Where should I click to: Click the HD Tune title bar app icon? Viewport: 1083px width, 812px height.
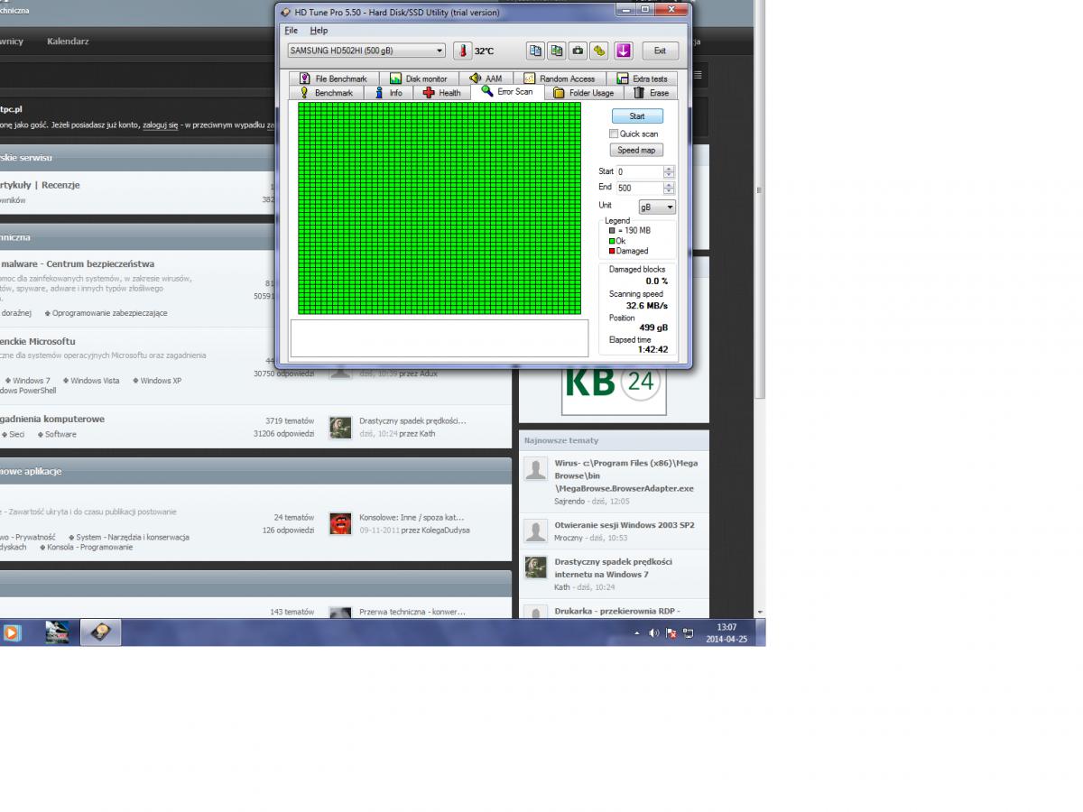point(286,12)
